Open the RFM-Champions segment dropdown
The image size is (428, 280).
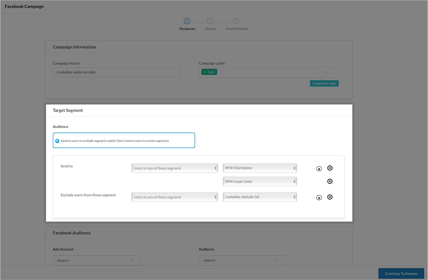click(260, 168)
